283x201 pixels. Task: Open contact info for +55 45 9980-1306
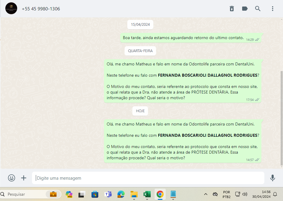tap(41, 9)
